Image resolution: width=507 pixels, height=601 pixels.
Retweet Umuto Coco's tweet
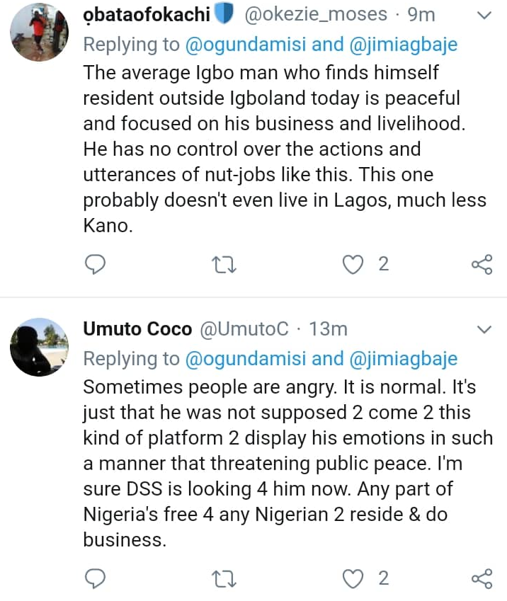[224, 578]
